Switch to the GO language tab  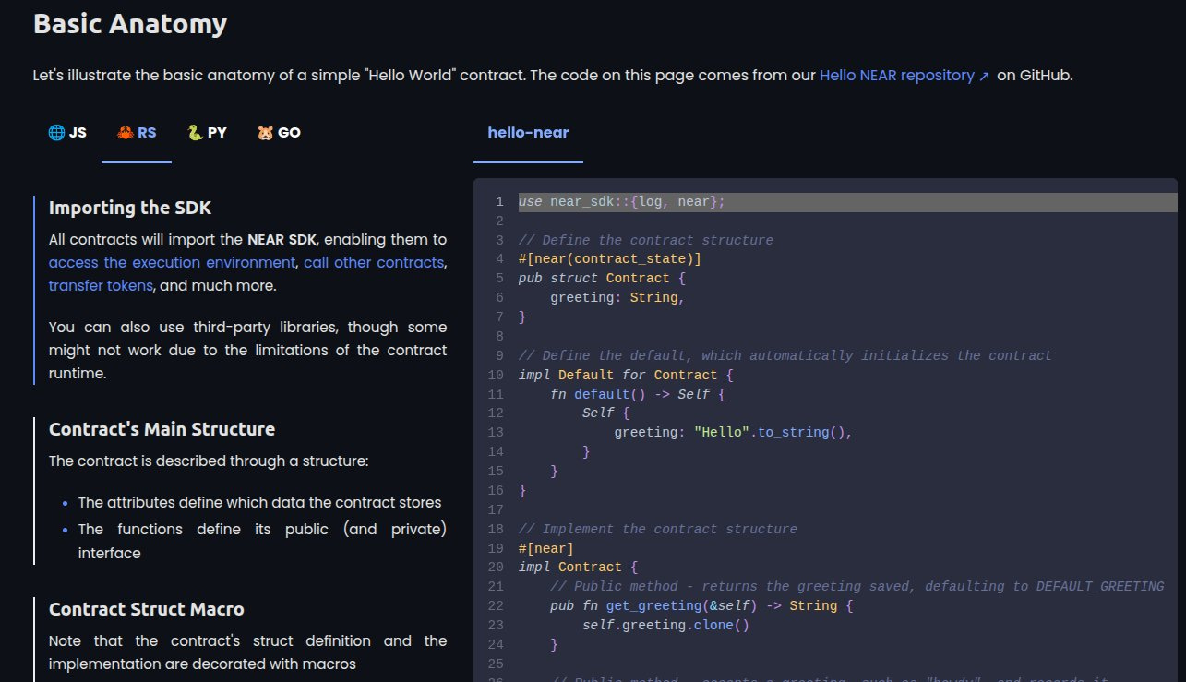(279, 132)
